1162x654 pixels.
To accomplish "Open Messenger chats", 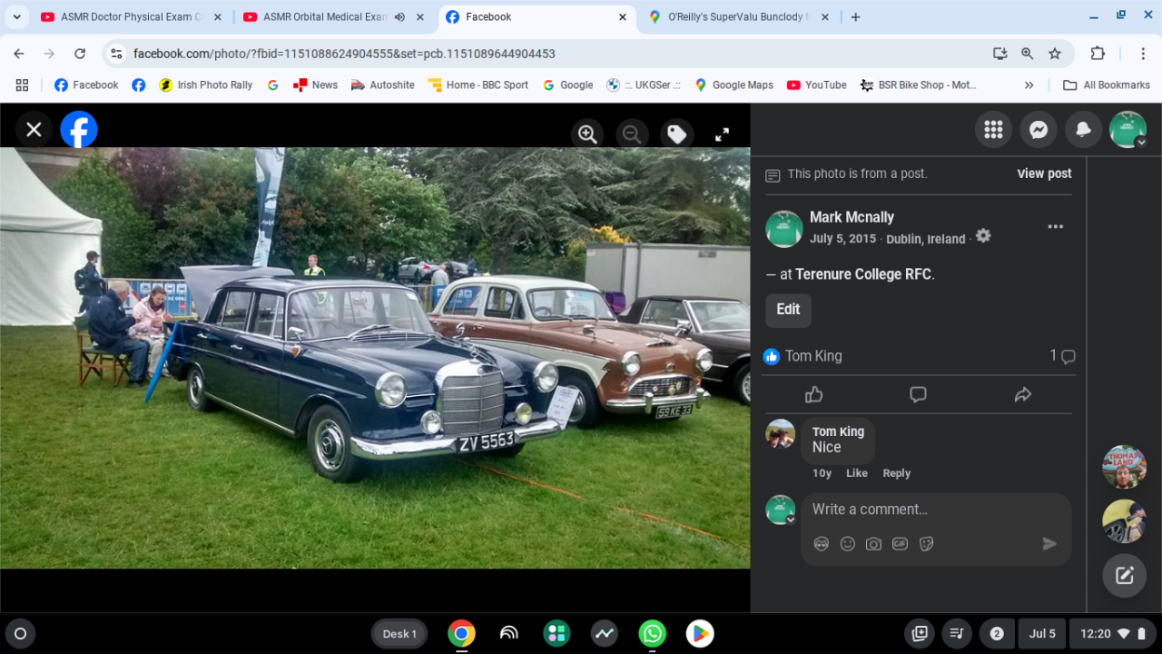I will (1038, 130).
